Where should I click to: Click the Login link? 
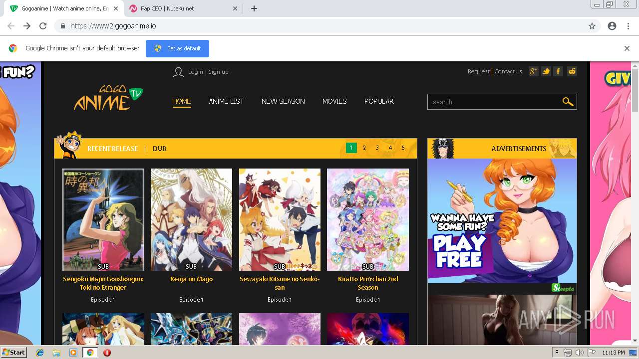click(195, 72)
